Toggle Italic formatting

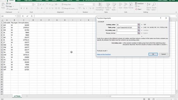24,8
